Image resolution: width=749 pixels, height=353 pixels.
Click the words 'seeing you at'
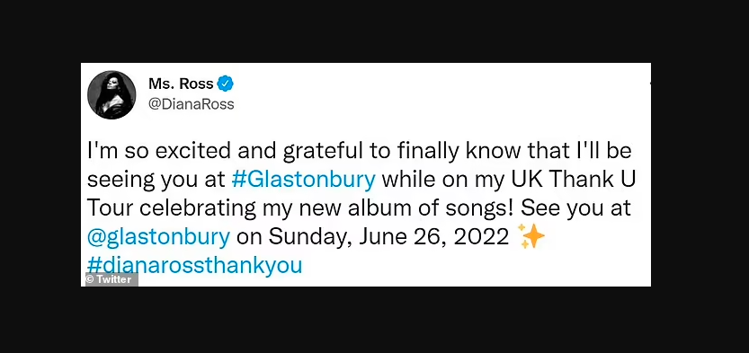(156, 181)
